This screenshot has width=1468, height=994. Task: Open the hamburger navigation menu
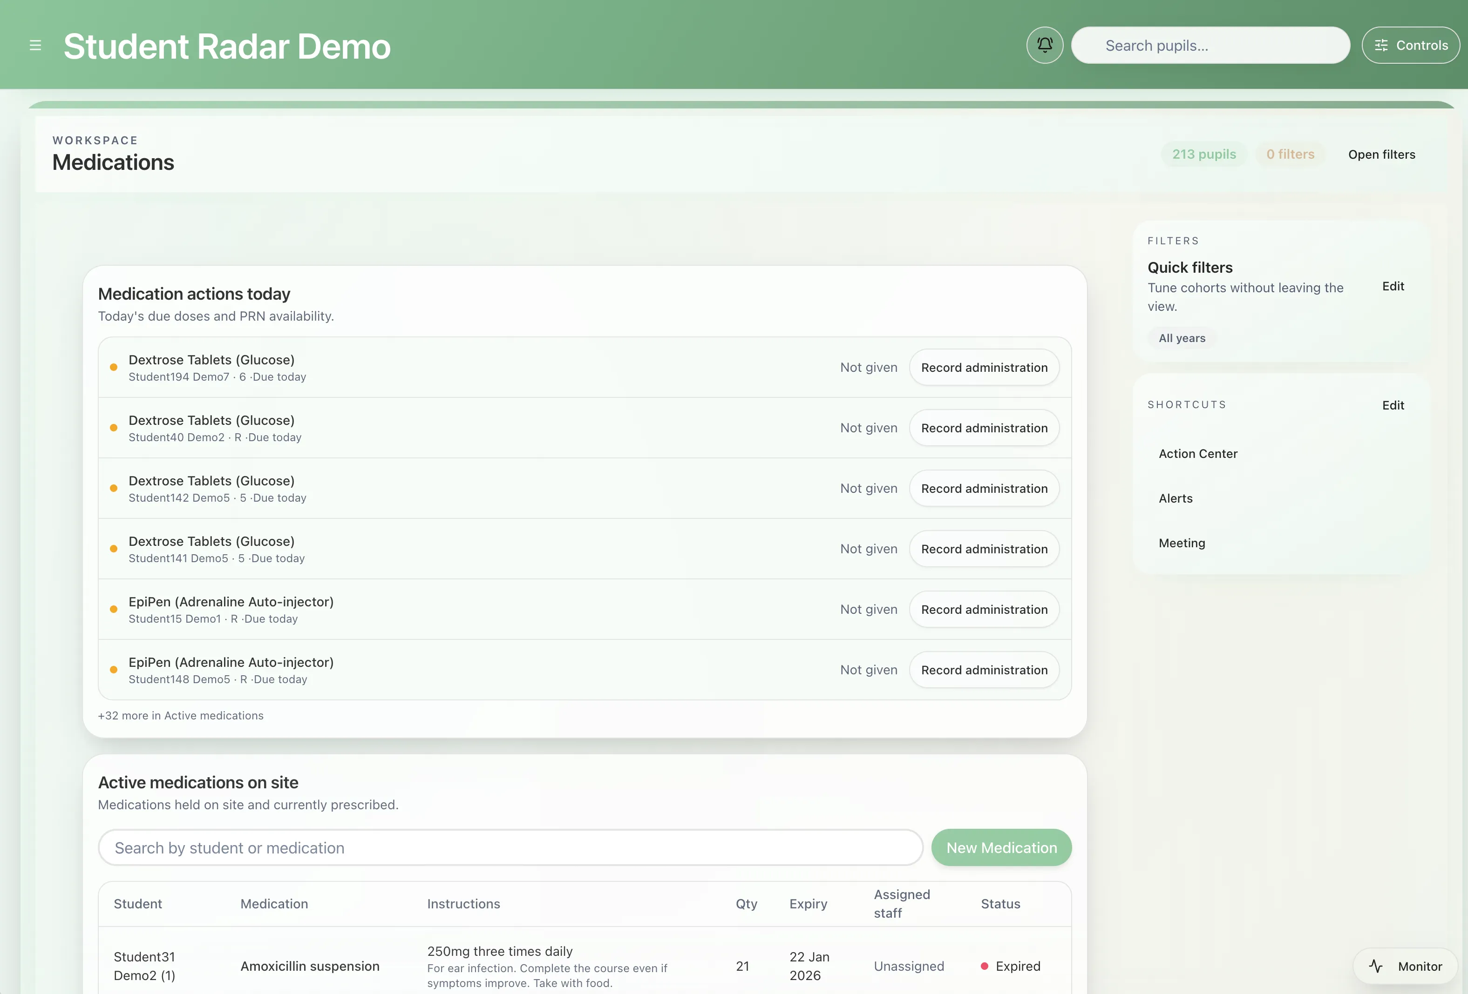pos(35,46)
